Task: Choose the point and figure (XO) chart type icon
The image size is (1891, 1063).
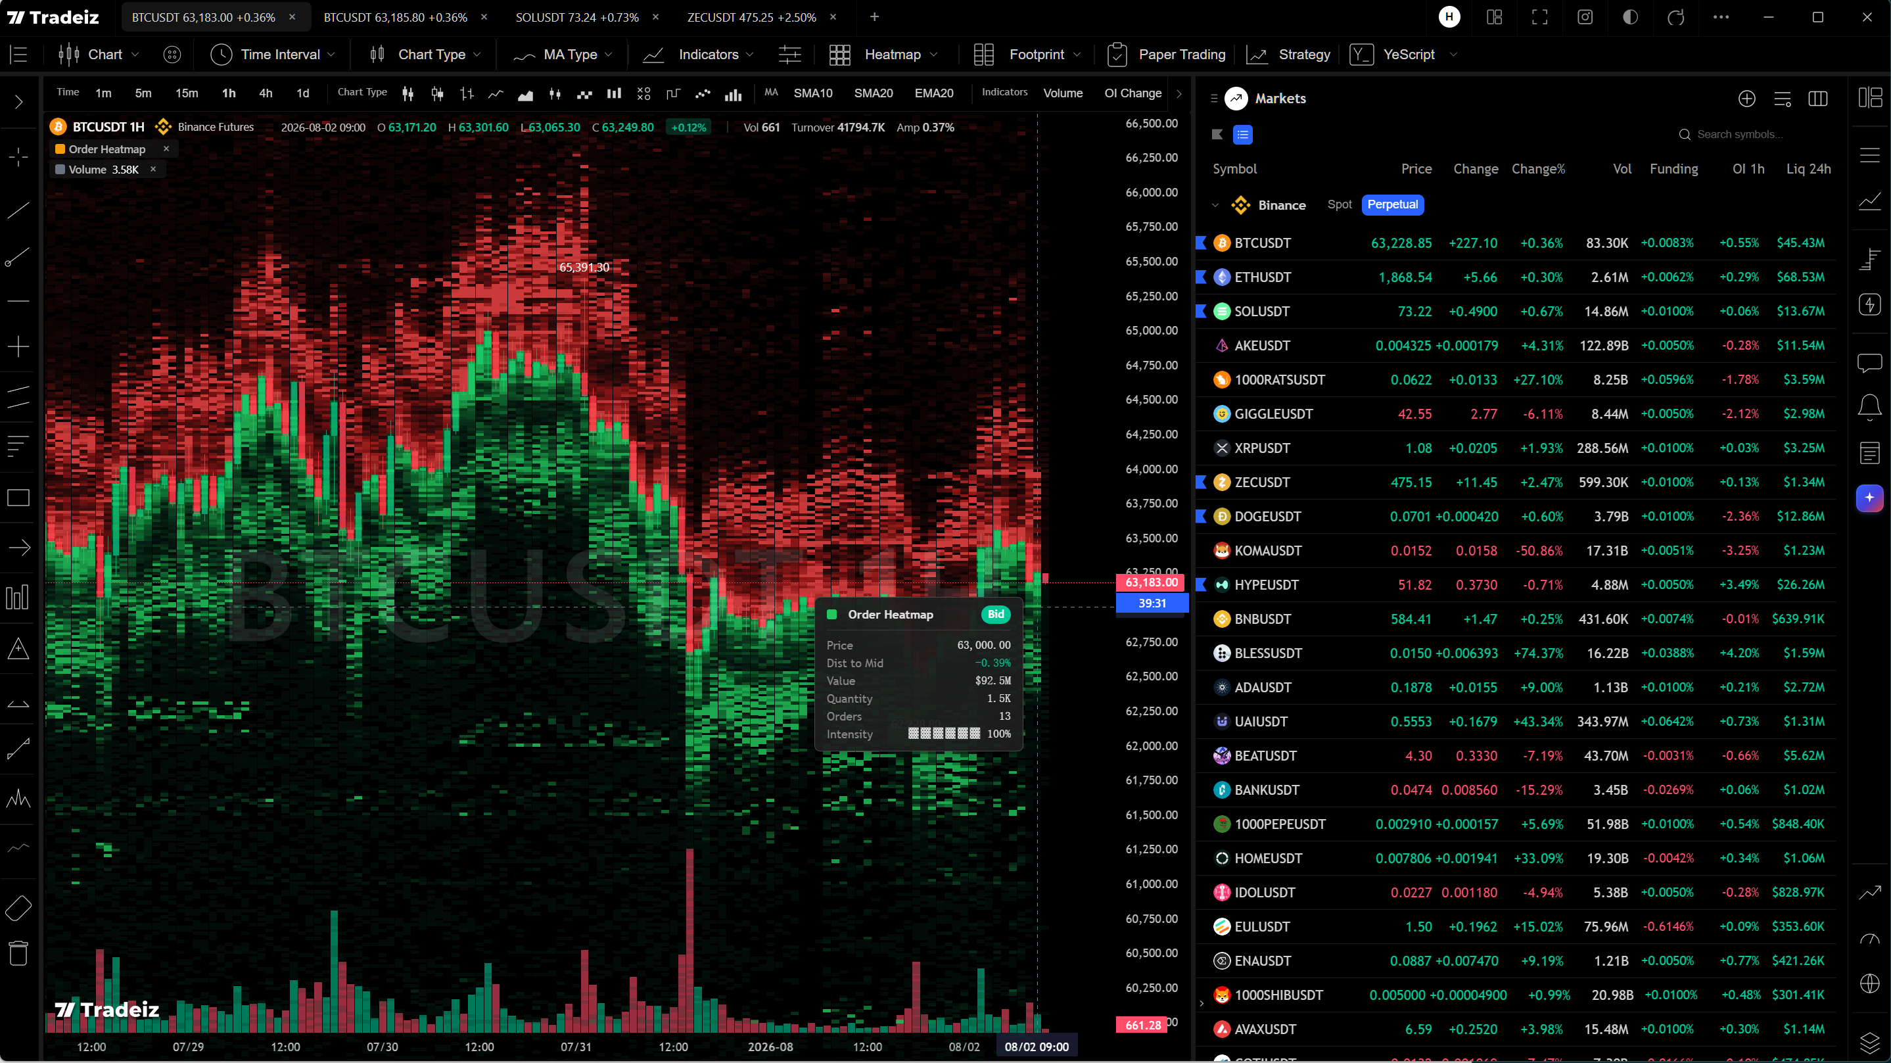Action: pyautogui.click(x=643, y=93)
